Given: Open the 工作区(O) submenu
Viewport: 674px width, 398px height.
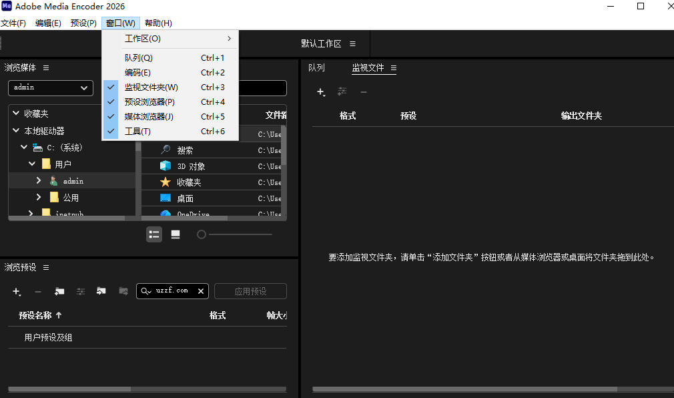Looking at the screenshot, I should click(170, 39).
